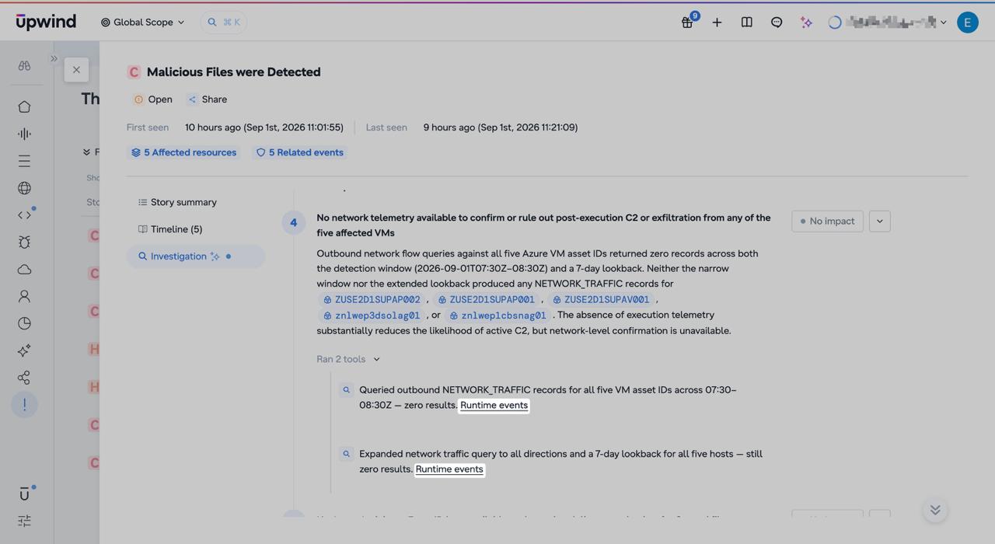Open the account name dropdown
Viewport: 995px width, 544px height.
pos(889,23)
